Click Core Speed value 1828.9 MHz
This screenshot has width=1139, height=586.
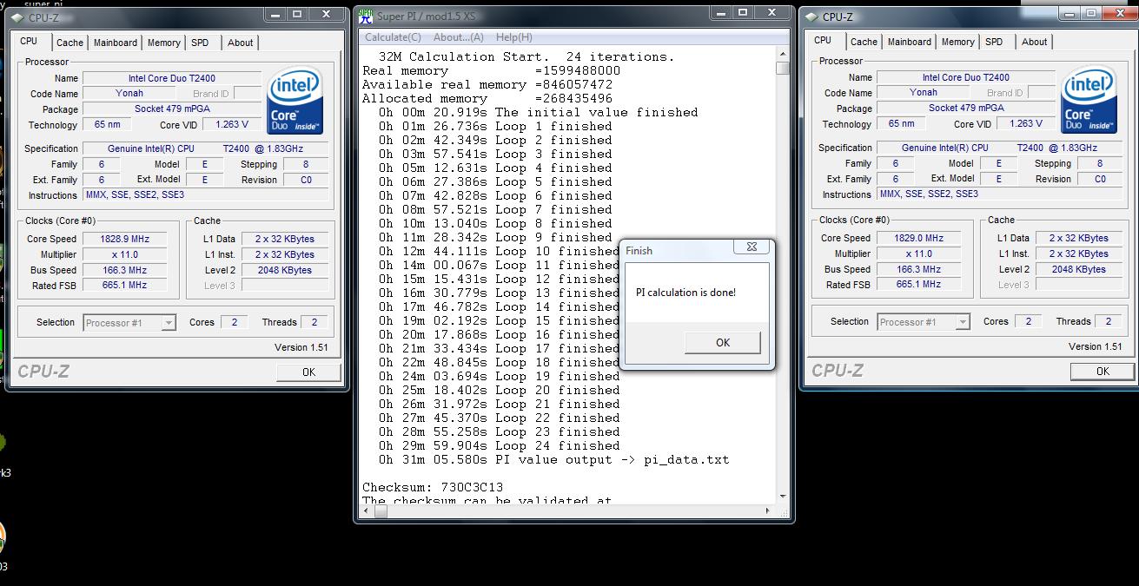point(126,239)
